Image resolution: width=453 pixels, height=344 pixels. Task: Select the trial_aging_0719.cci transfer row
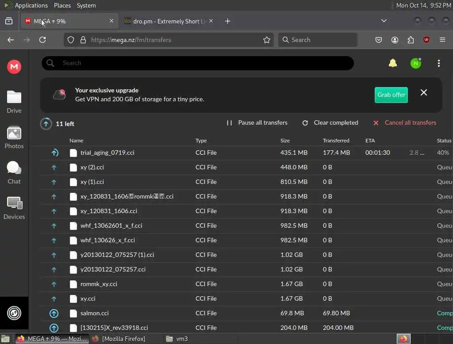click(246, 153)
